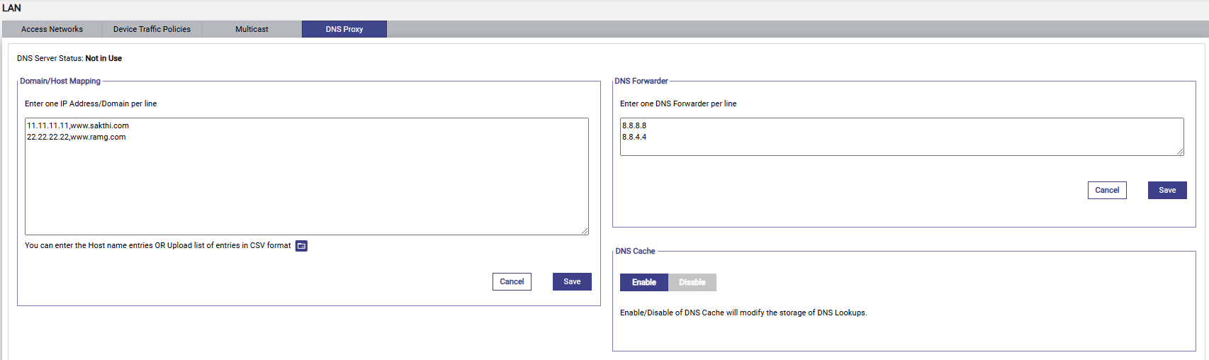Image resolution: width=1209 pixels, height=360 pixels.
Task: Save the Domain/Host Mapping entries
Action: click(x=572, y=281)
